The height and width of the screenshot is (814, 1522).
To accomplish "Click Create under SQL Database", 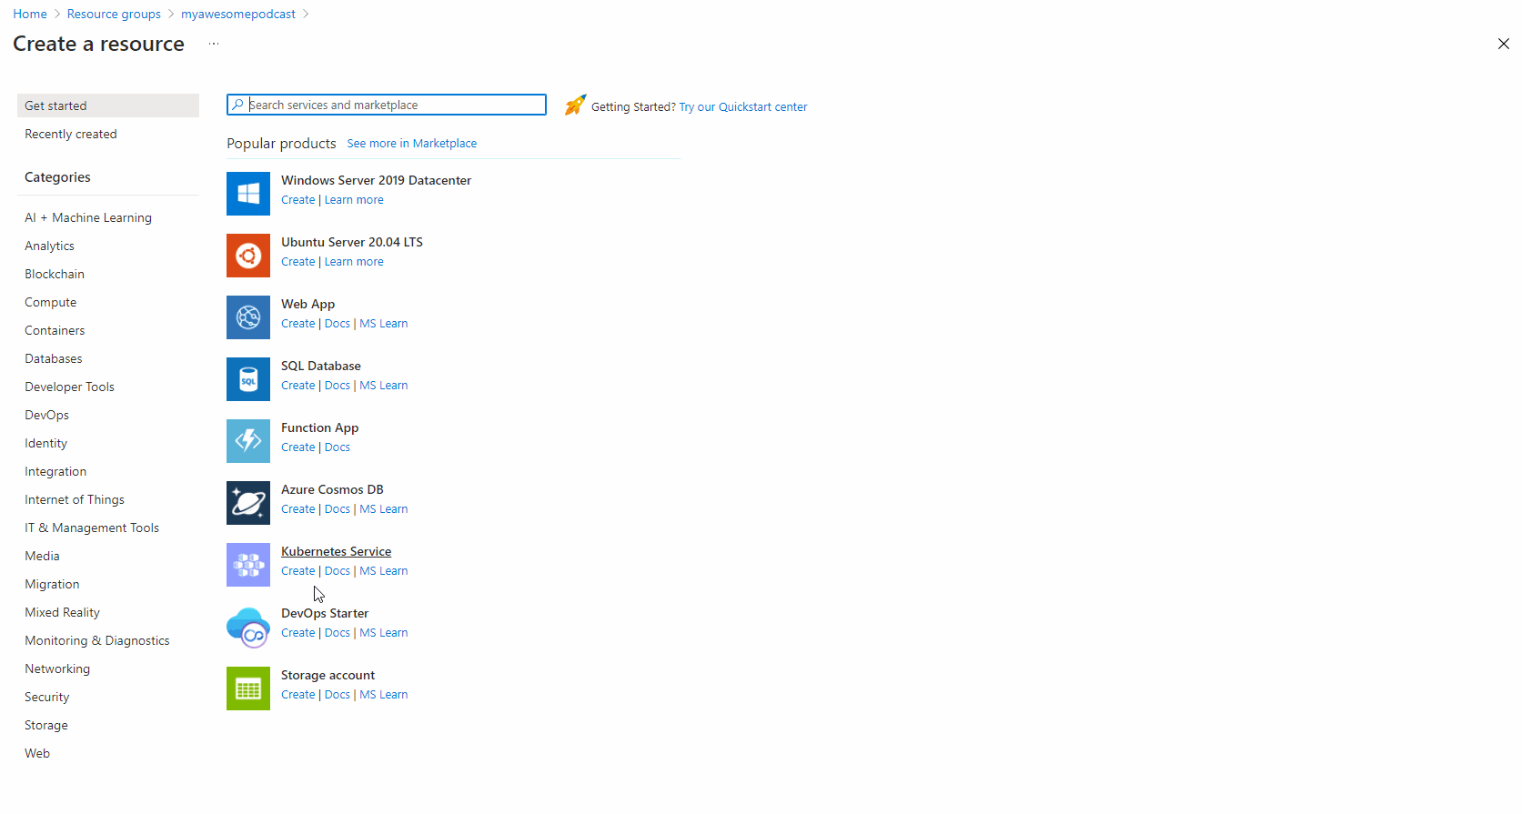I will [298, 386].
